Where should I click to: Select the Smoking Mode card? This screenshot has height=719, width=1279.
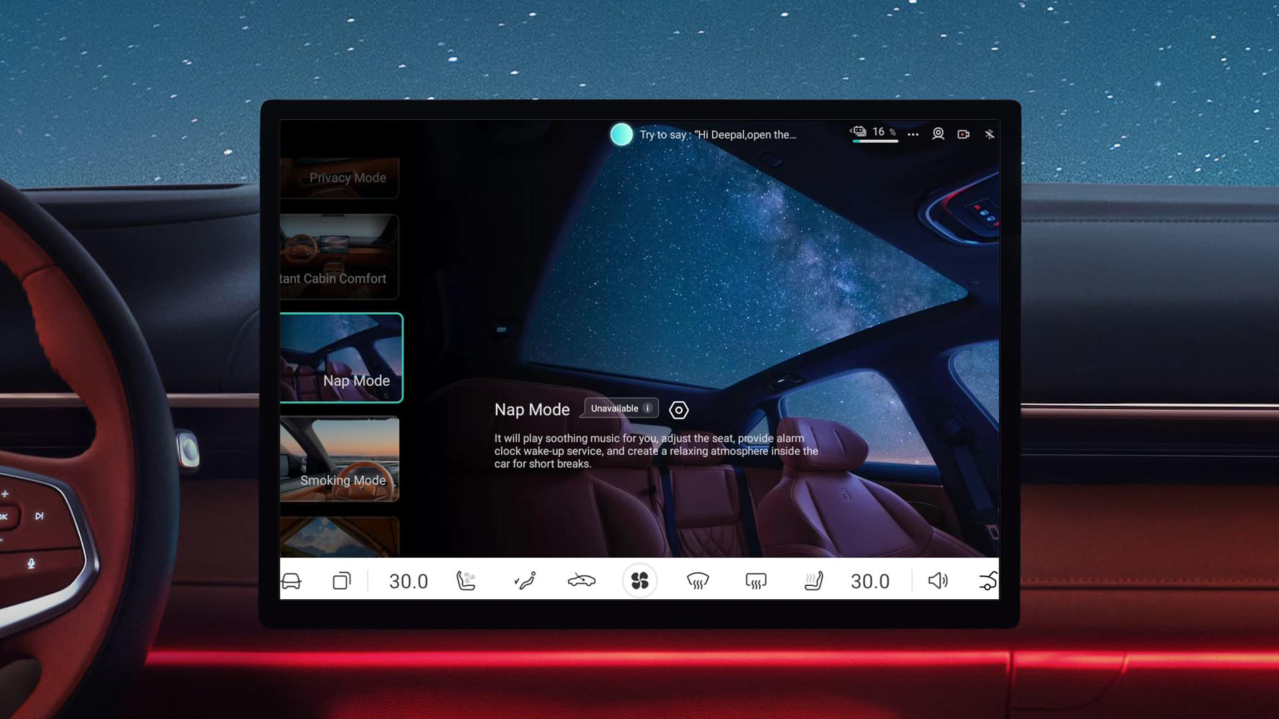tap(340, 459)
